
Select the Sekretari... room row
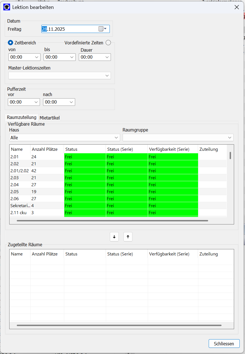(x=118, y=205)
